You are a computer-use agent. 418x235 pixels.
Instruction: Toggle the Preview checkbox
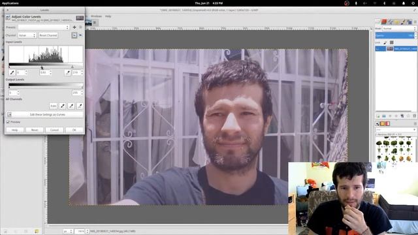pyautogui.click(x=8, y=122)
